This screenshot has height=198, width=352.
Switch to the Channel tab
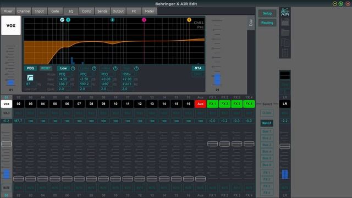(x=24, y=11)
